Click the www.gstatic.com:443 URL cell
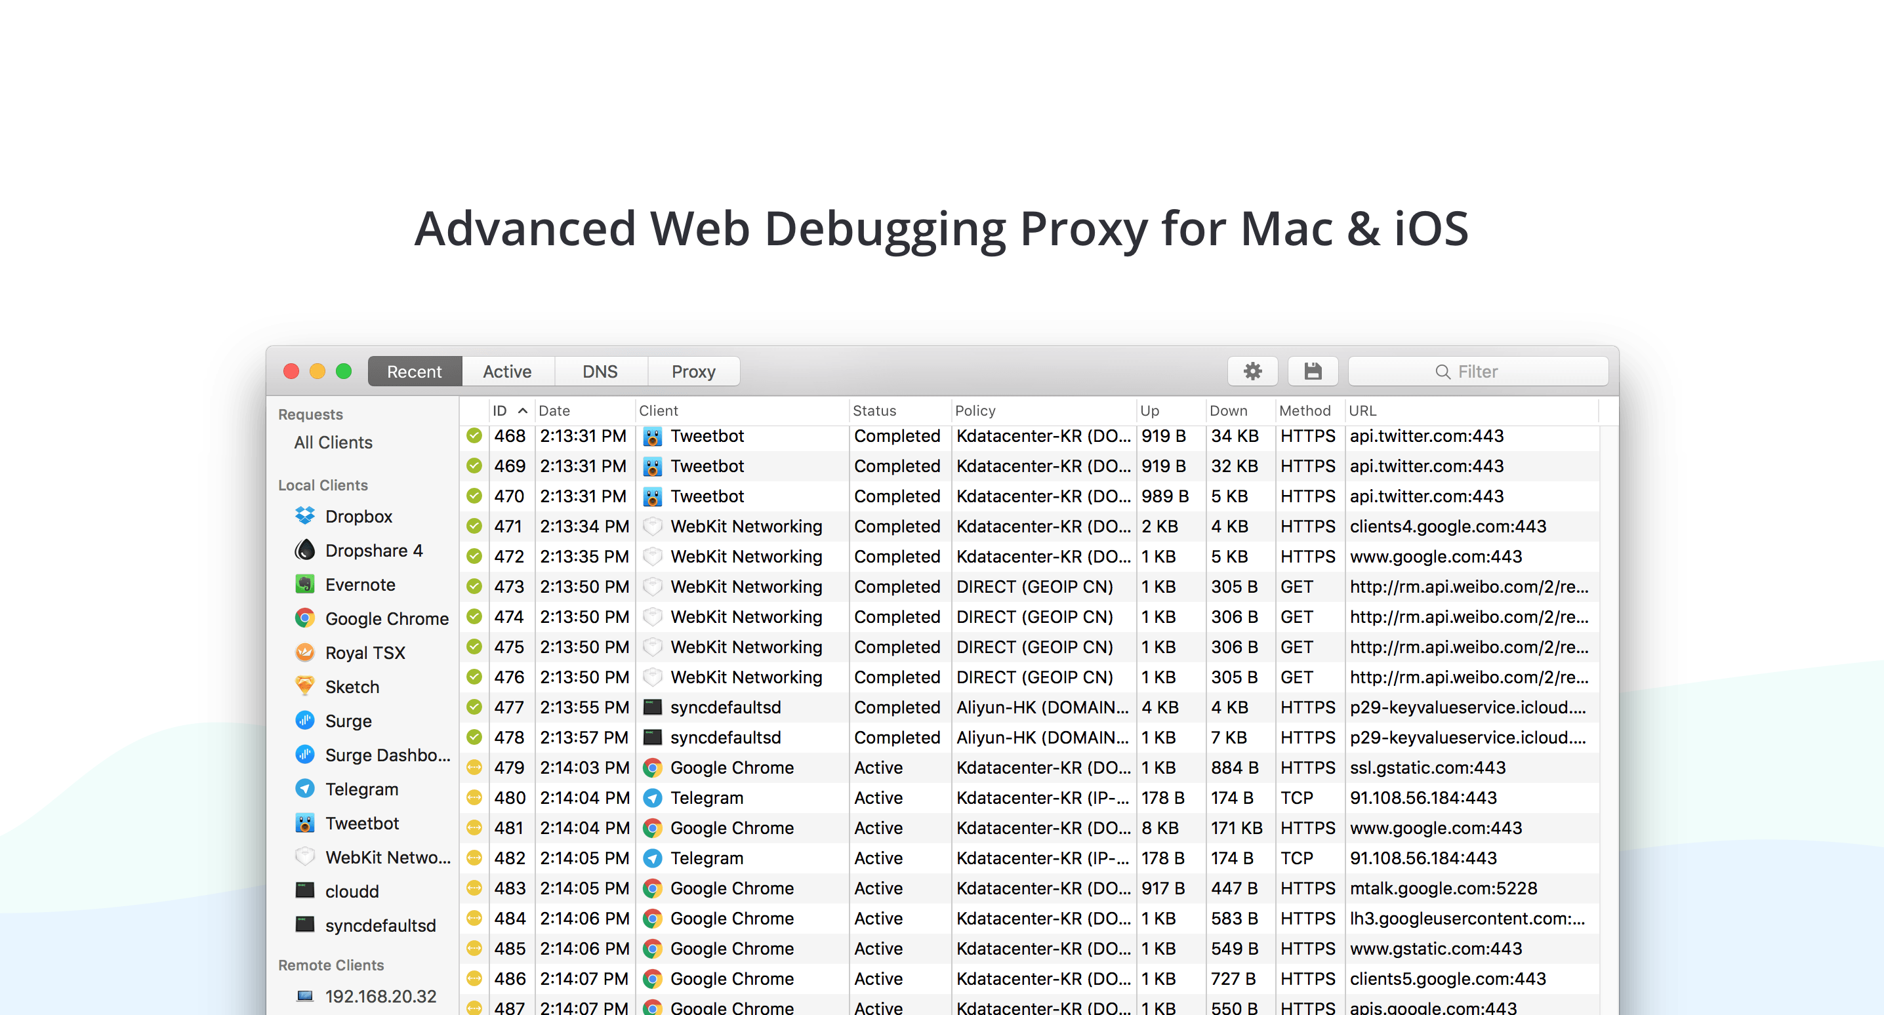This screenshot has height=1015, width=1884. 1436,949
